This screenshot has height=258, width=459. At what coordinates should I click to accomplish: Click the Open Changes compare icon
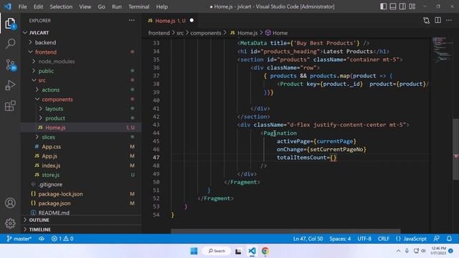[427, 20]
